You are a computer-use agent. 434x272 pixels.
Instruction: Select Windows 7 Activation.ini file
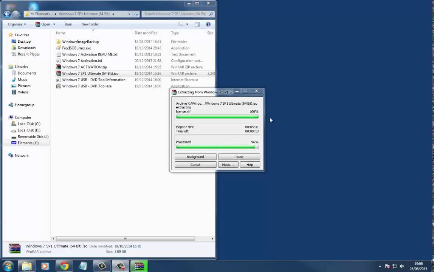(82, 61)
